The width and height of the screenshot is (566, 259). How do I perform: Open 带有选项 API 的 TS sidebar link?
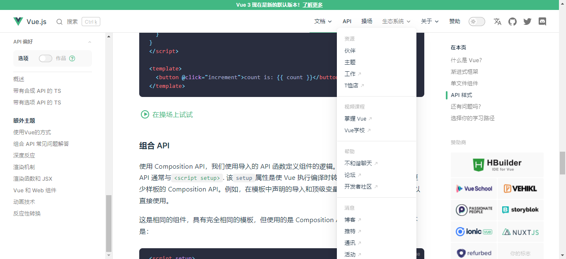coord(37,102)
